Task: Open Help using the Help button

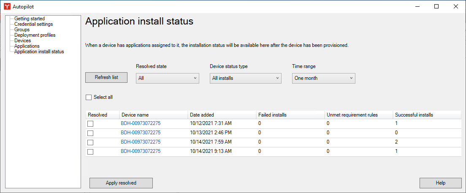Action: [440, 183]
